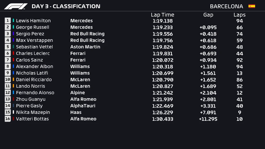Viewport: 265px width, 149px height.
Task: Click the Gap column header
Action: click(208, 15)
